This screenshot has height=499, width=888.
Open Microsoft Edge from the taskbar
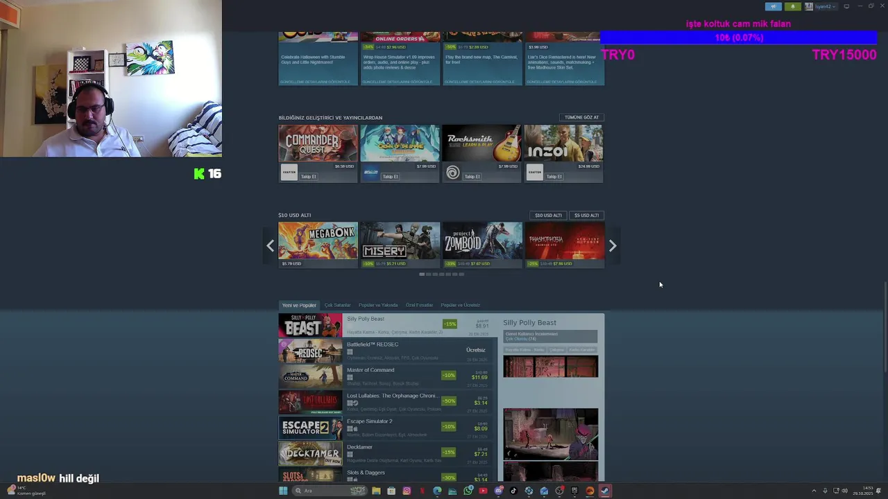pyautogui.click(x=437, y=491)
